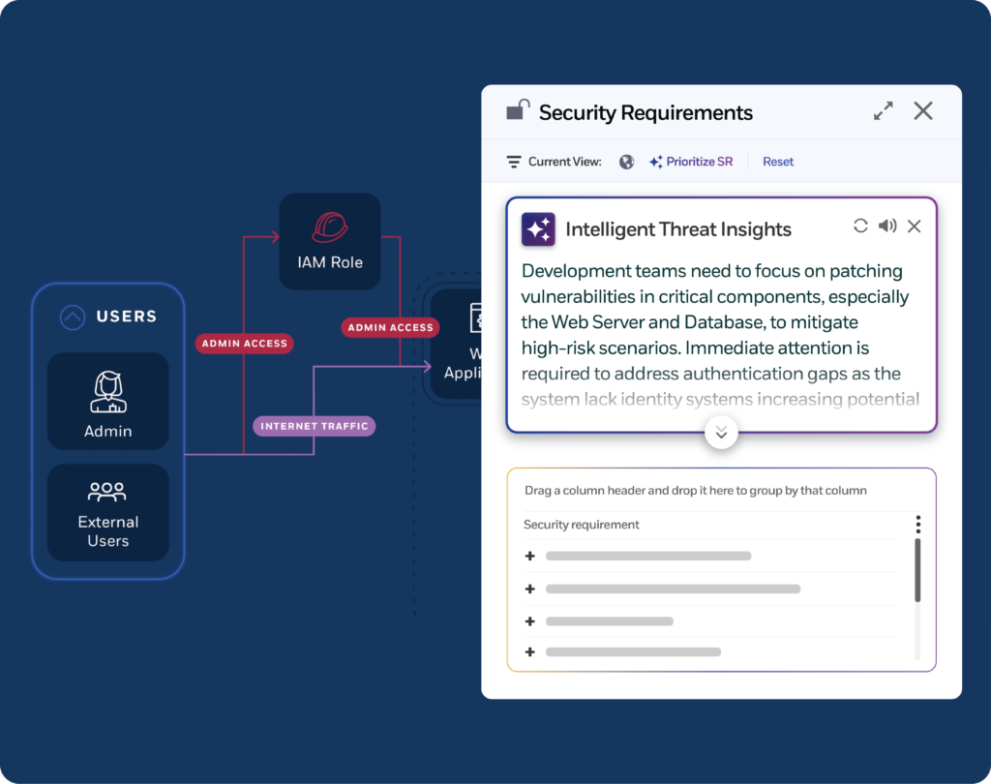This screenshot has height=784, width=991.
Task: Expand the first security requirement row
Action: [x=529, y=556]
